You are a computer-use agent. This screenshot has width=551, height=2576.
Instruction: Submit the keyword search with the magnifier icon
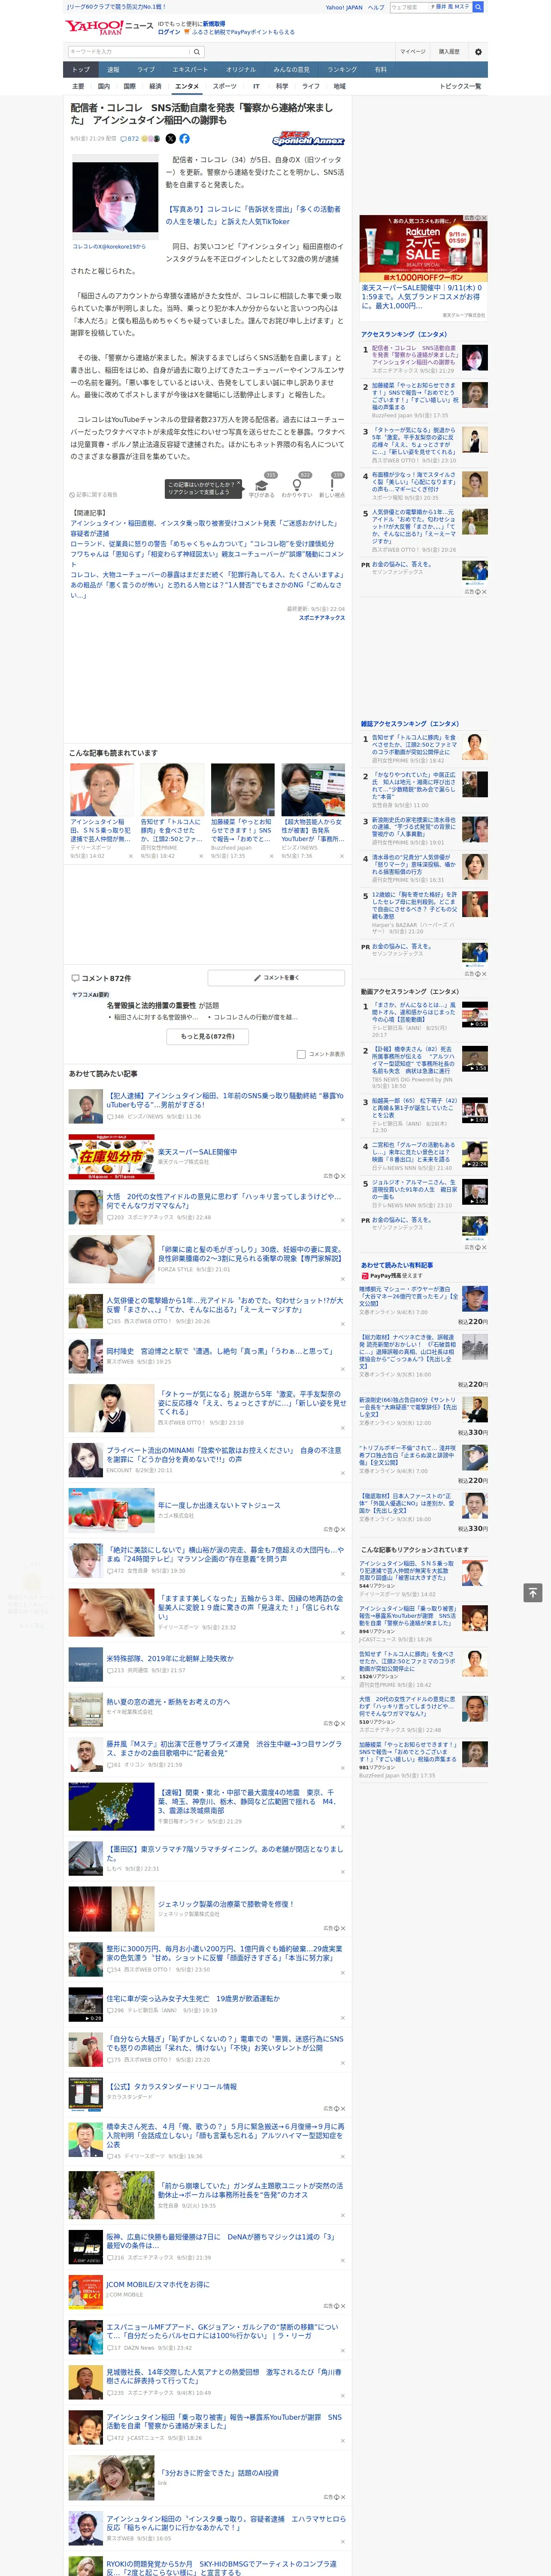[x=197, y=51]
